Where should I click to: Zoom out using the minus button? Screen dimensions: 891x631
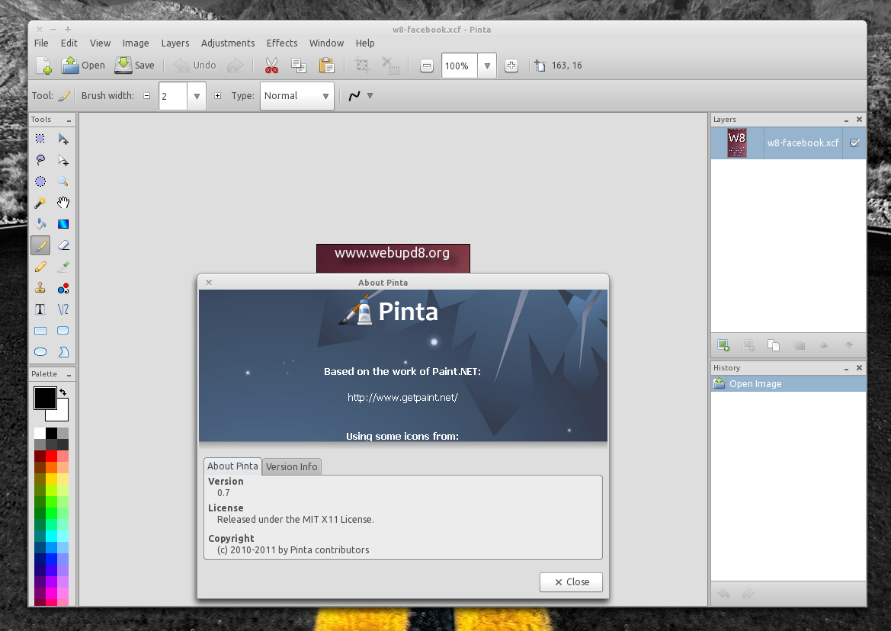point(427,66)
